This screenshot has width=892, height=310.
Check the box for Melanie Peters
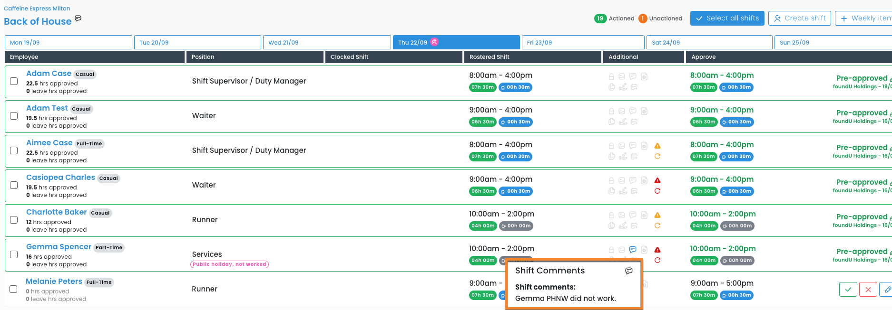tap(14, 289)
